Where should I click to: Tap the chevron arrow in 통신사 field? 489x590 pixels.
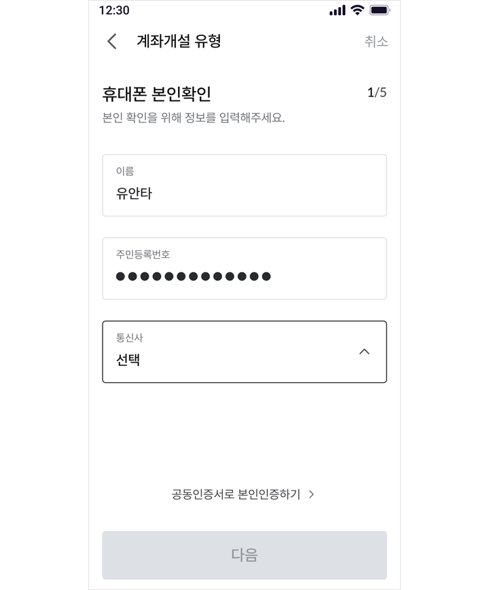coord(364,352)
